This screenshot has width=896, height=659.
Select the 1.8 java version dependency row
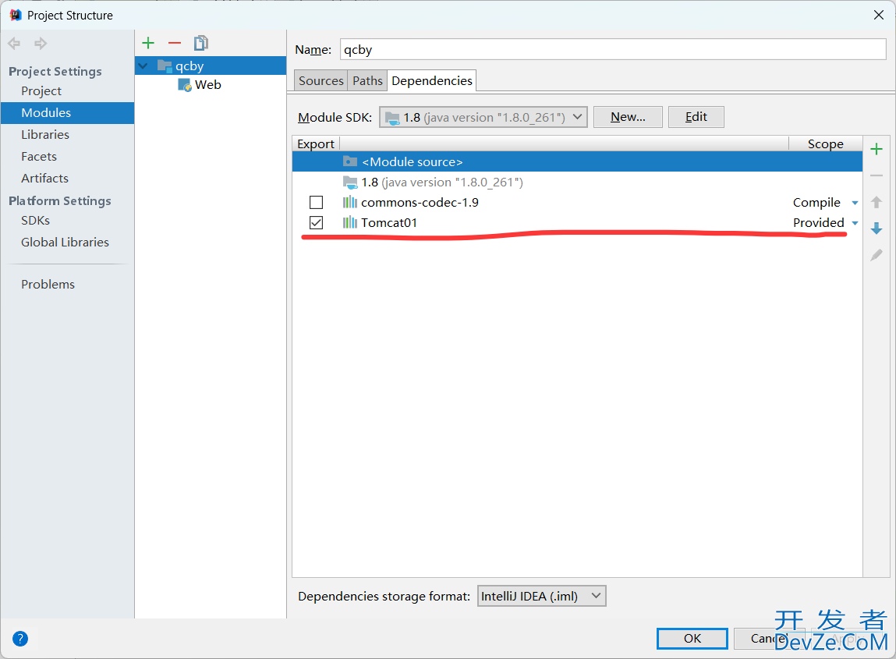pos(577,182)
